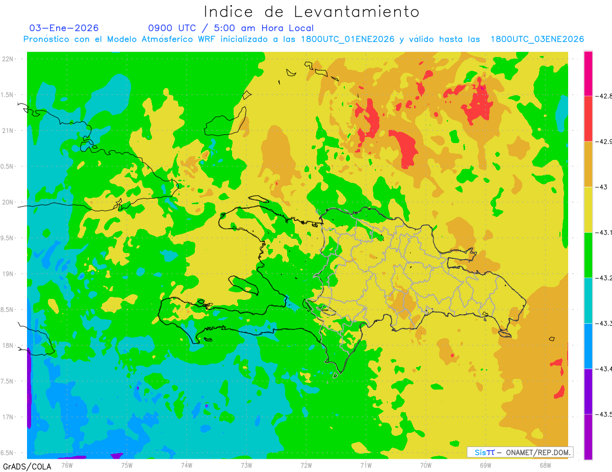Select the light blue legend color band
Screen dimensions: 612x472
point(588,346)
